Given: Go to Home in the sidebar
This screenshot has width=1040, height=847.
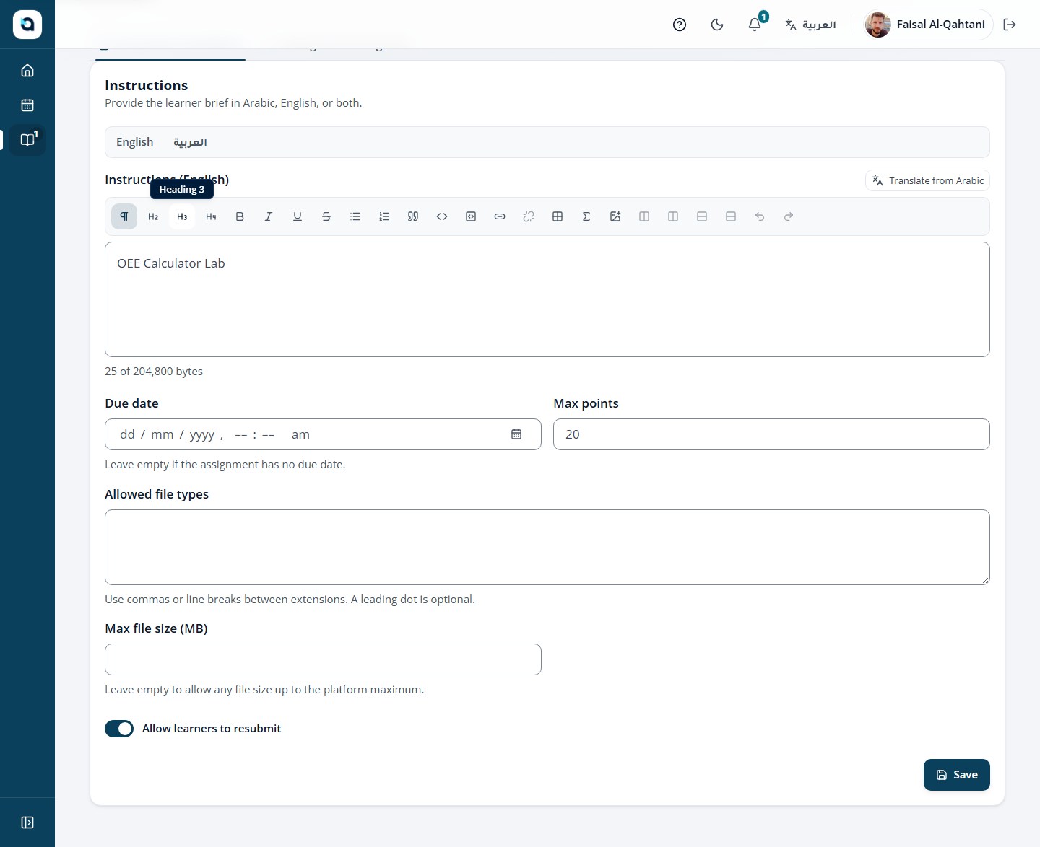Looking at the screenshot, I should pyautogui.click(x=27, y=71).
